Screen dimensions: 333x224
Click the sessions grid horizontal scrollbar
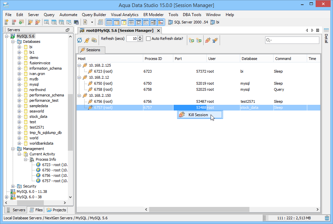(199, 209)
